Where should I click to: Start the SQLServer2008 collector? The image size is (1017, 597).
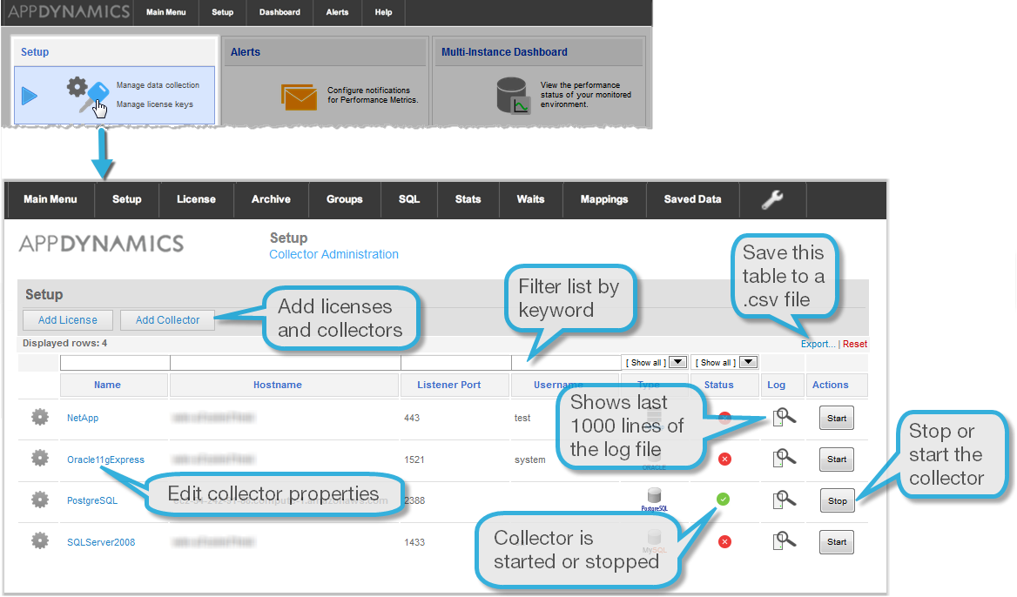pos(837,542)
